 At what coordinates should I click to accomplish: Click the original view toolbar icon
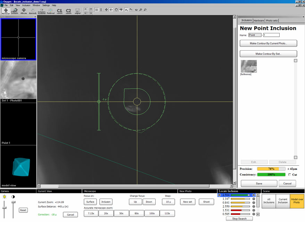[x=77, y=11]
